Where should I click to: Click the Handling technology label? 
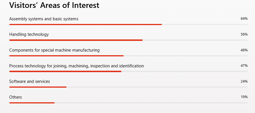29,34
